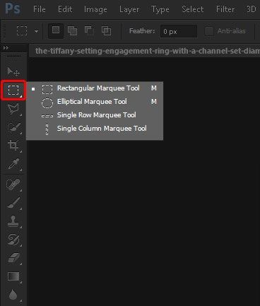Select the Crop tool
The image size is (260, 306).
13,146
